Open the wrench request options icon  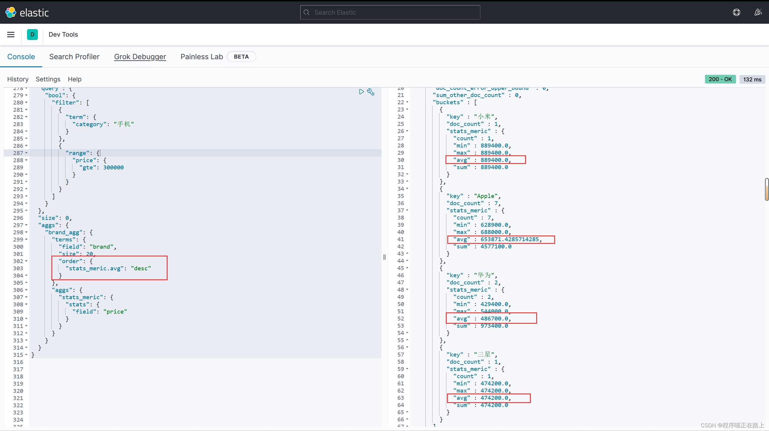(371, 92)
